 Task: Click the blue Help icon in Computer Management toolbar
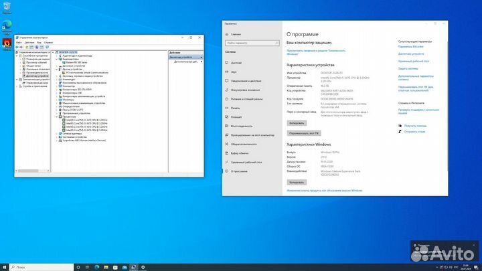click(x=37, y=47)
